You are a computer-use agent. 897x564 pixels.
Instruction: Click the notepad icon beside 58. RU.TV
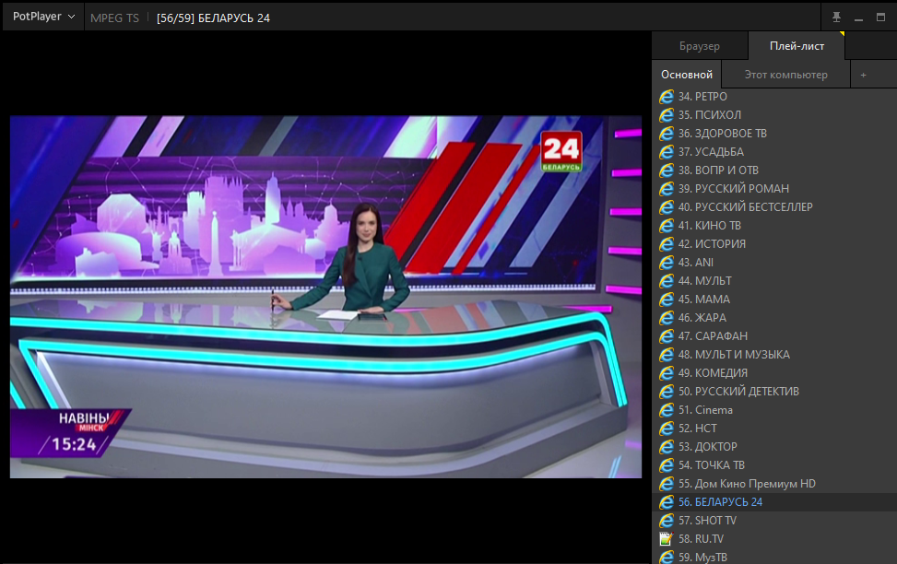click(x=666, y=539)
